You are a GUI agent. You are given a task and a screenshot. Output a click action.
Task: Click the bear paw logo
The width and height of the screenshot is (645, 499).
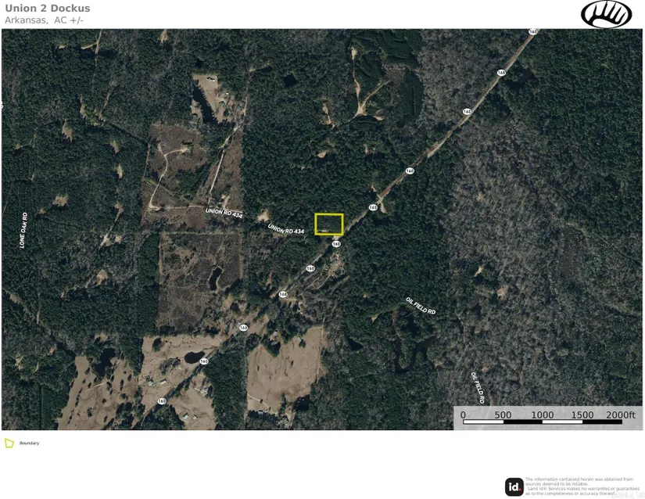pos(607,14)
